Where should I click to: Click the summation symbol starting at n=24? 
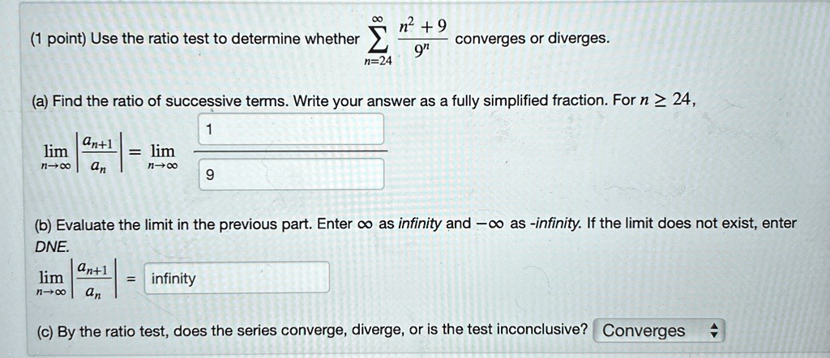378,40
